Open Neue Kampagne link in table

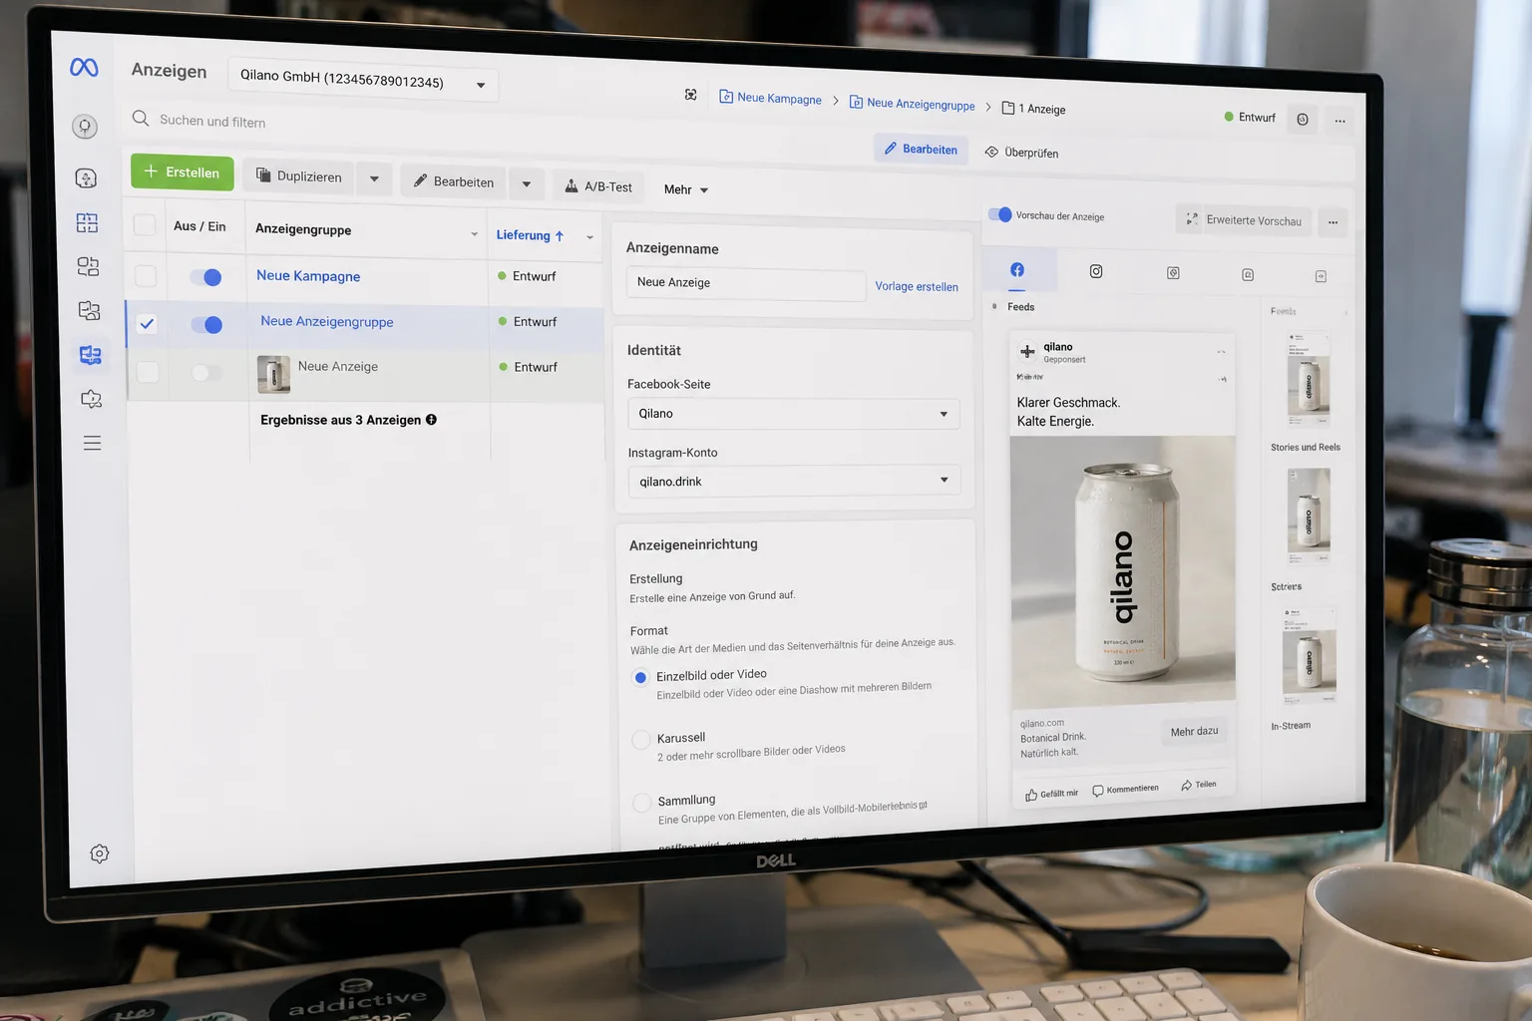click(308, 276)
